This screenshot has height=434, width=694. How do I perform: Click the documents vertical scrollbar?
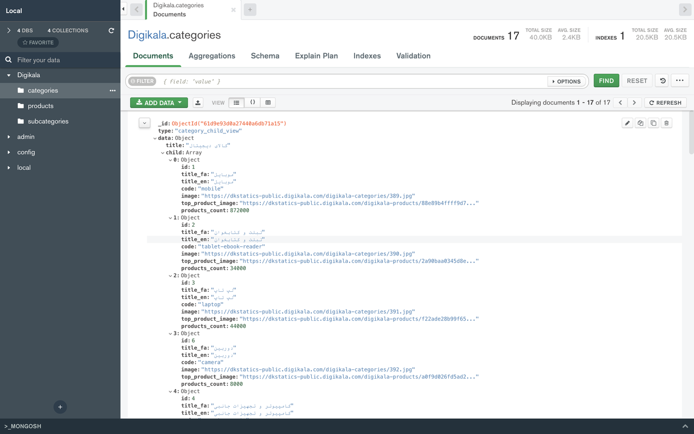691,132
